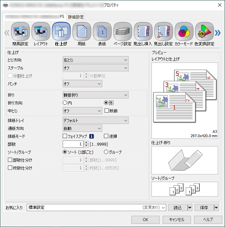This screenshot has width=225, height=227.
Task: Open the 読込 button's dropdown arrow
Action: pyautogui.click(x=190, y=207)
